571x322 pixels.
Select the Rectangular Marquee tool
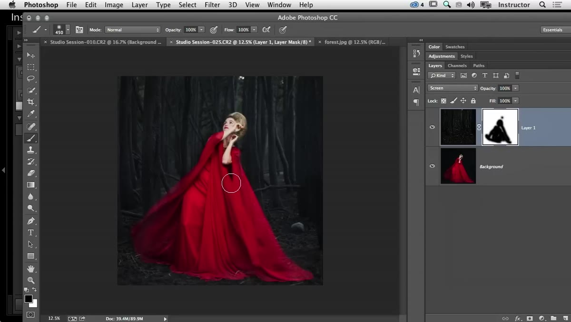tap(31, 67)
